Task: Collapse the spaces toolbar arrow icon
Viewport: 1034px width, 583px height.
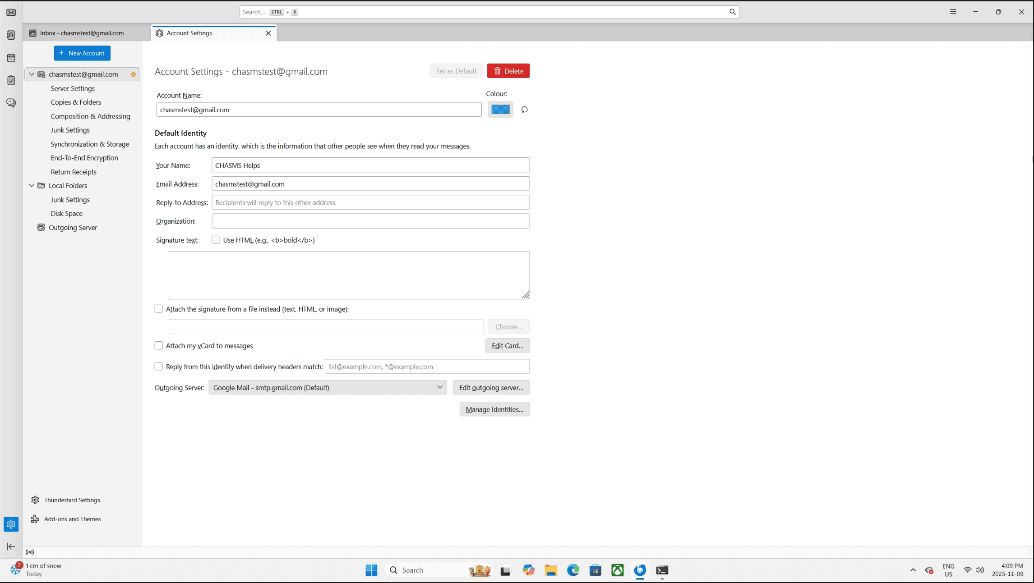Action: tap(11, 546)
